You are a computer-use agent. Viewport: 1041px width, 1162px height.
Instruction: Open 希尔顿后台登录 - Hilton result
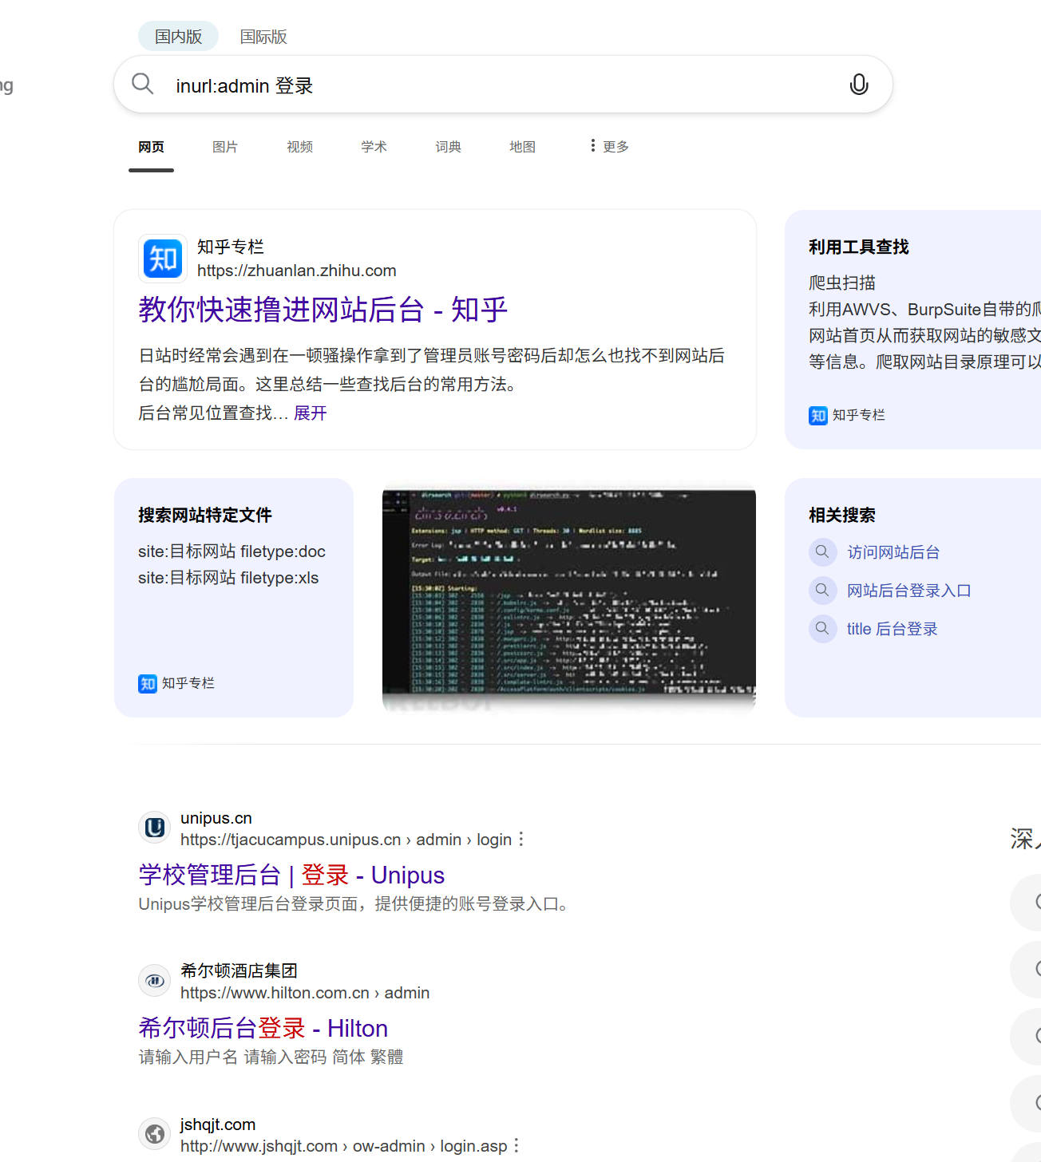coord(263,1028)
